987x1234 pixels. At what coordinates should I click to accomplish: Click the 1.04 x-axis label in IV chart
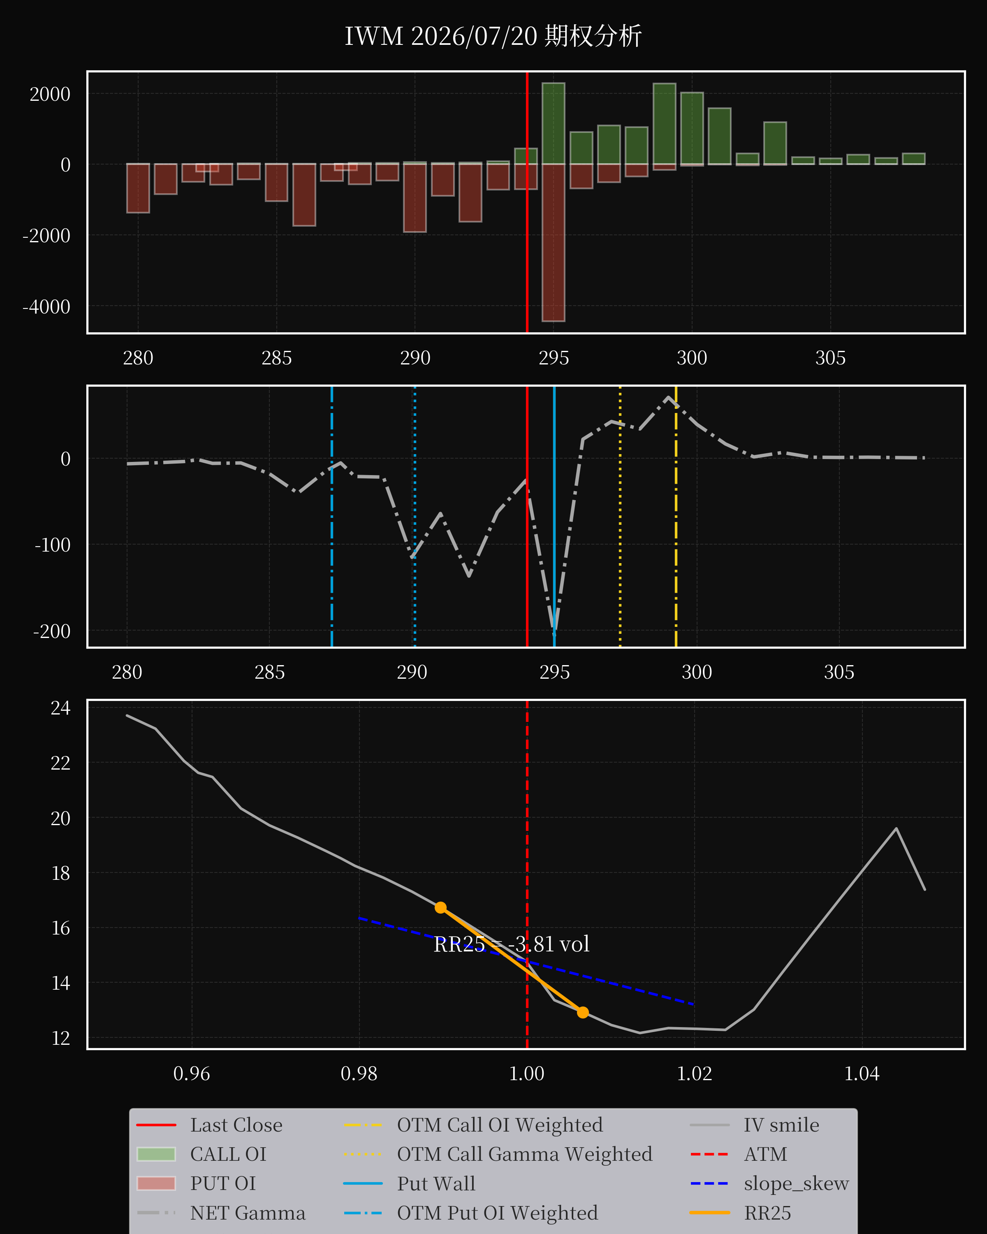[862, 1073]
